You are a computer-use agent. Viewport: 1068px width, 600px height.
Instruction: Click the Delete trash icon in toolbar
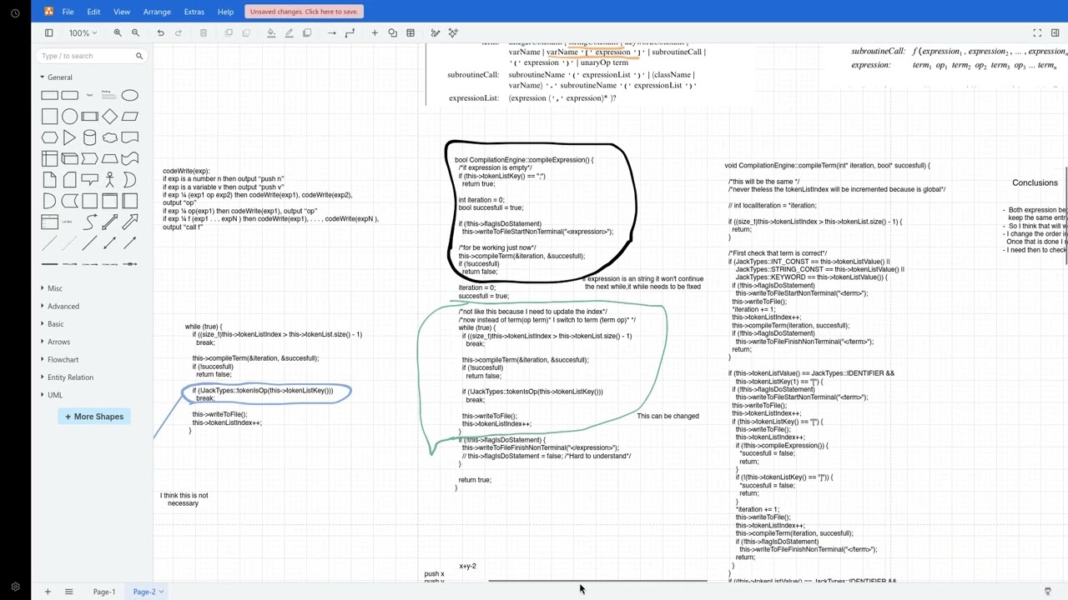[x=204, y=32]
